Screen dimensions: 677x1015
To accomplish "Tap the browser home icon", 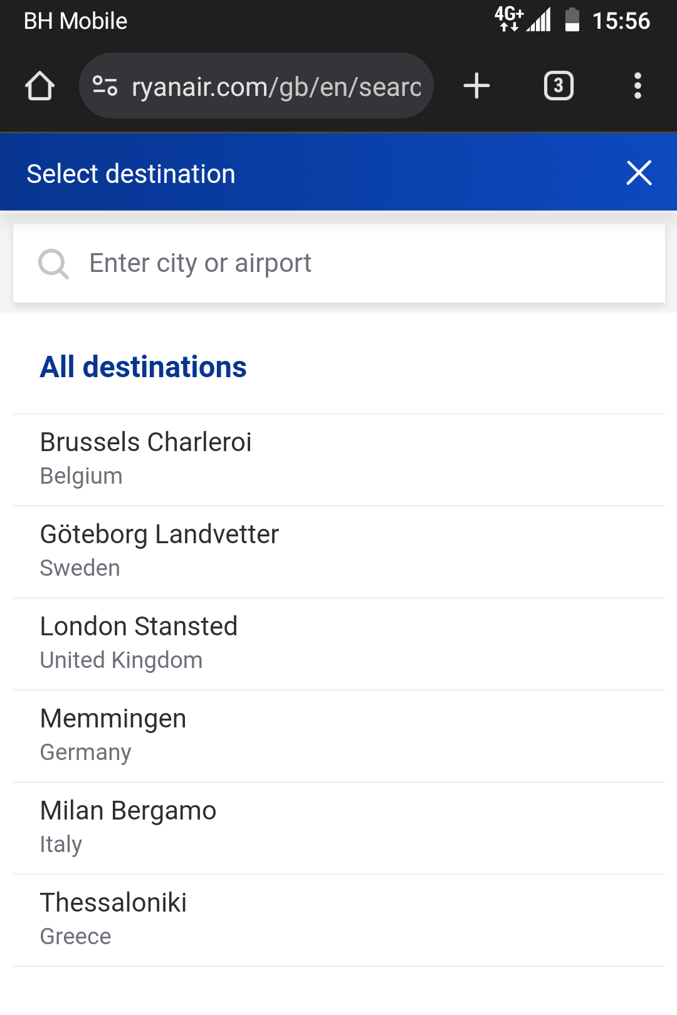I will point(39,86).
